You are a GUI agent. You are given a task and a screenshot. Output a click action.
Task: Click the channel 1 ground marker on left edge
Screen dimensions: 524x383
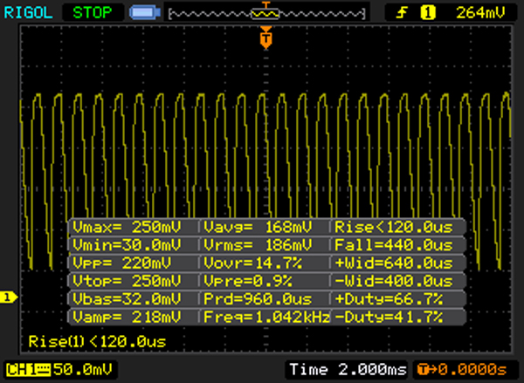(x=8, y=298)
